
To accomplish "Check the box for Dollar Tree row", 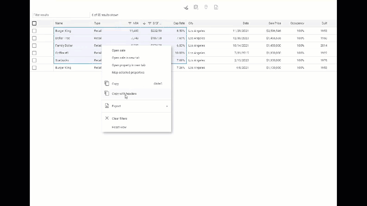I will coord(34,38).
